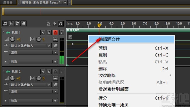The width and height of the screenshot is (190, 107).
Task: Expand 轨道 2 automation lanes triangle
Action: (x=6, y=101)
